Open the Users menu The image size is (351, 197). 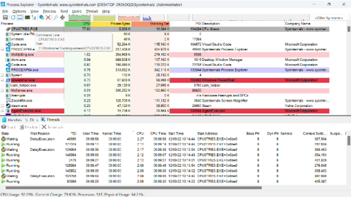click(77, 11)
